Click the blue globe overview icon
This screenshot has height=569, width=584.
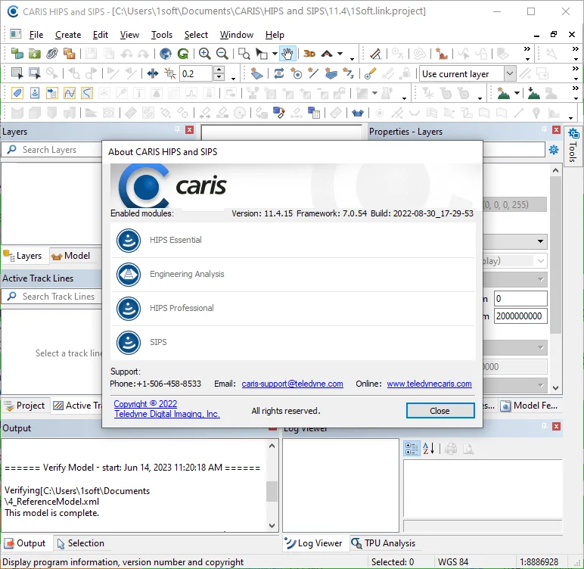tap(166, 54)
